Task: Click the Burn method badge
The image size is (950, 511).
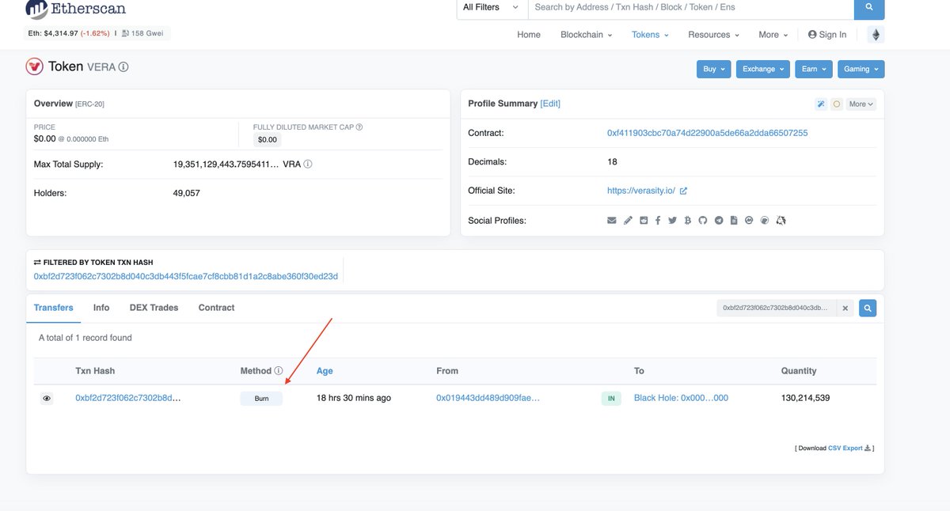Action: coord(261,399)
